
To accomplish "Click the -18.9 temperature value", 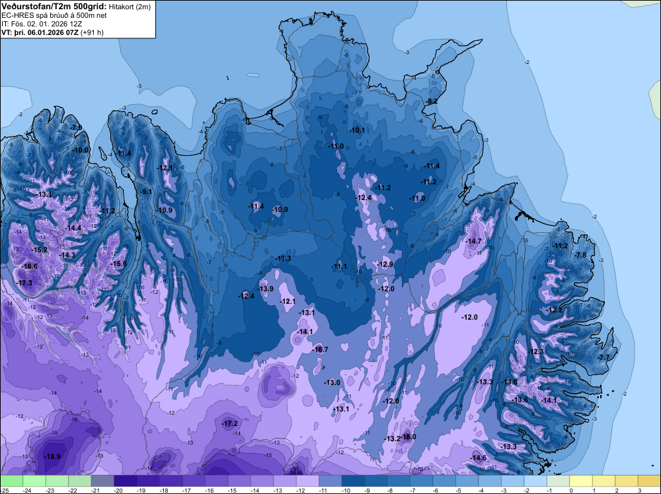I will (x=53, y=456).
